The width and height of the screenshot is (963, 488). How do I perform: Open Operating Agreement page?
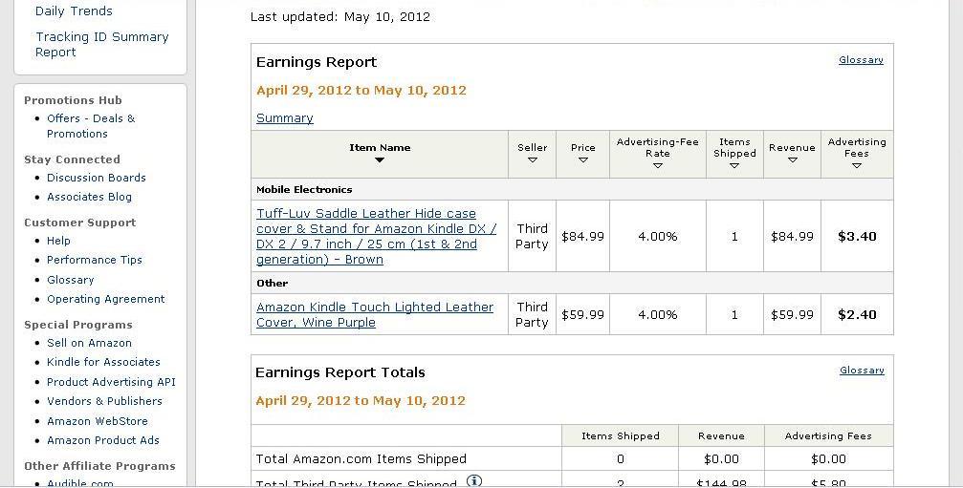click(105, 299)
